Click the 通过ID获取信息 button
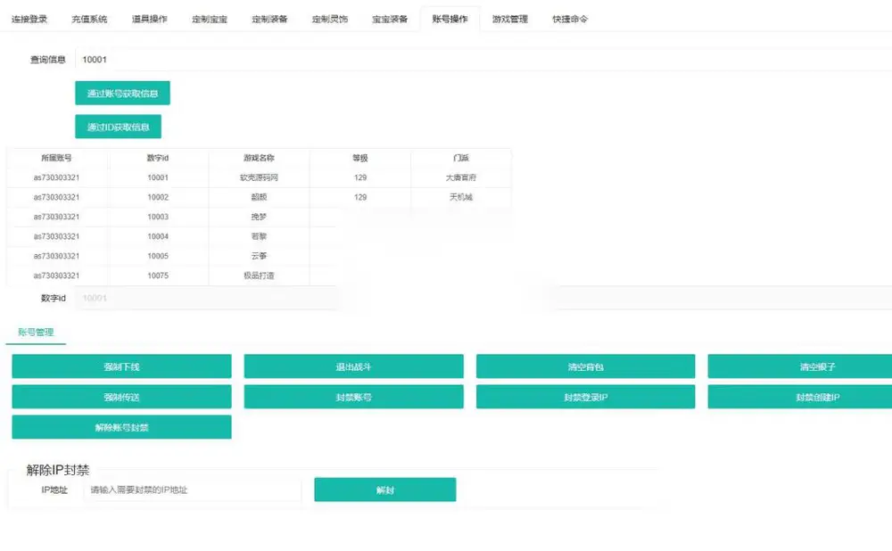 (119, 127)
